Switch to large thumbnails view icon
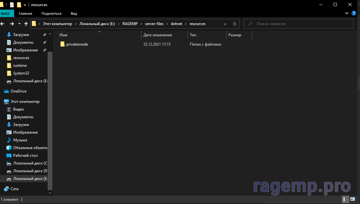The width and height of the screenshot is (360, 204). (x=353, y=200)
